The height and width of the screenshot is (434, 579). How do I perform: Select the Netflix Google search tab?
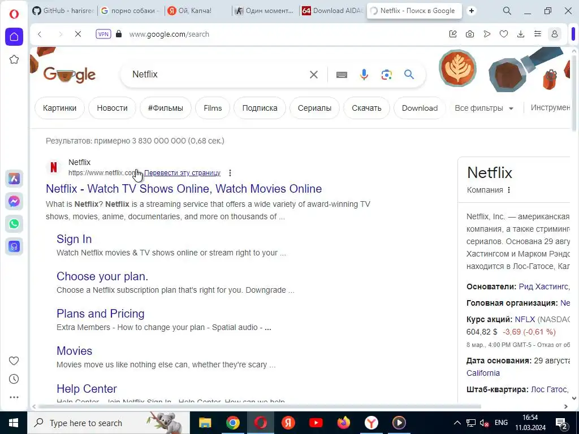click(413, 11)
